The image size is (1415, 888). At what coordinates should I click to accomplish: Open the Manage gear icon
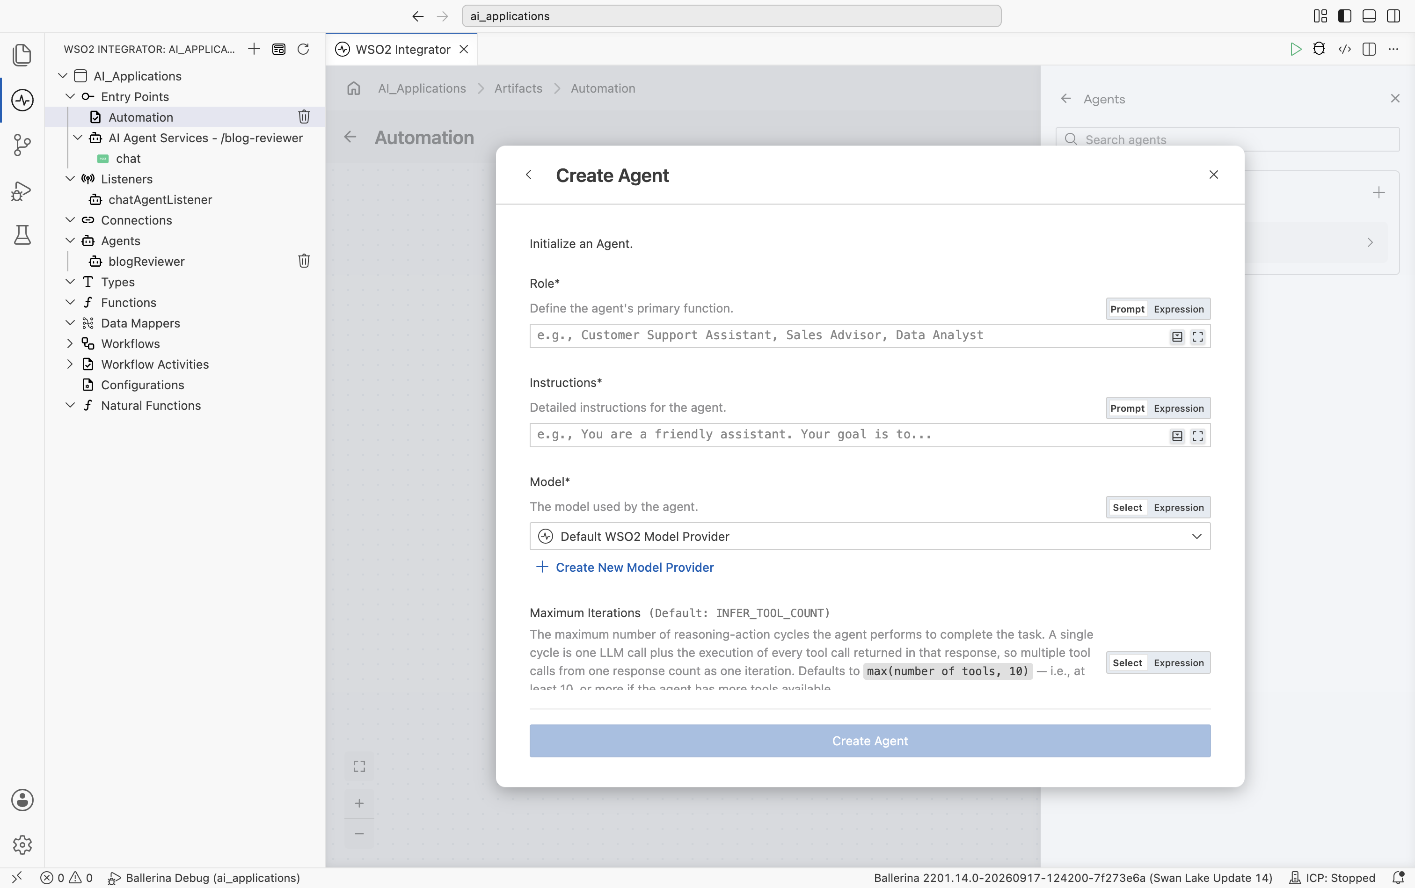tap(22, 844)
